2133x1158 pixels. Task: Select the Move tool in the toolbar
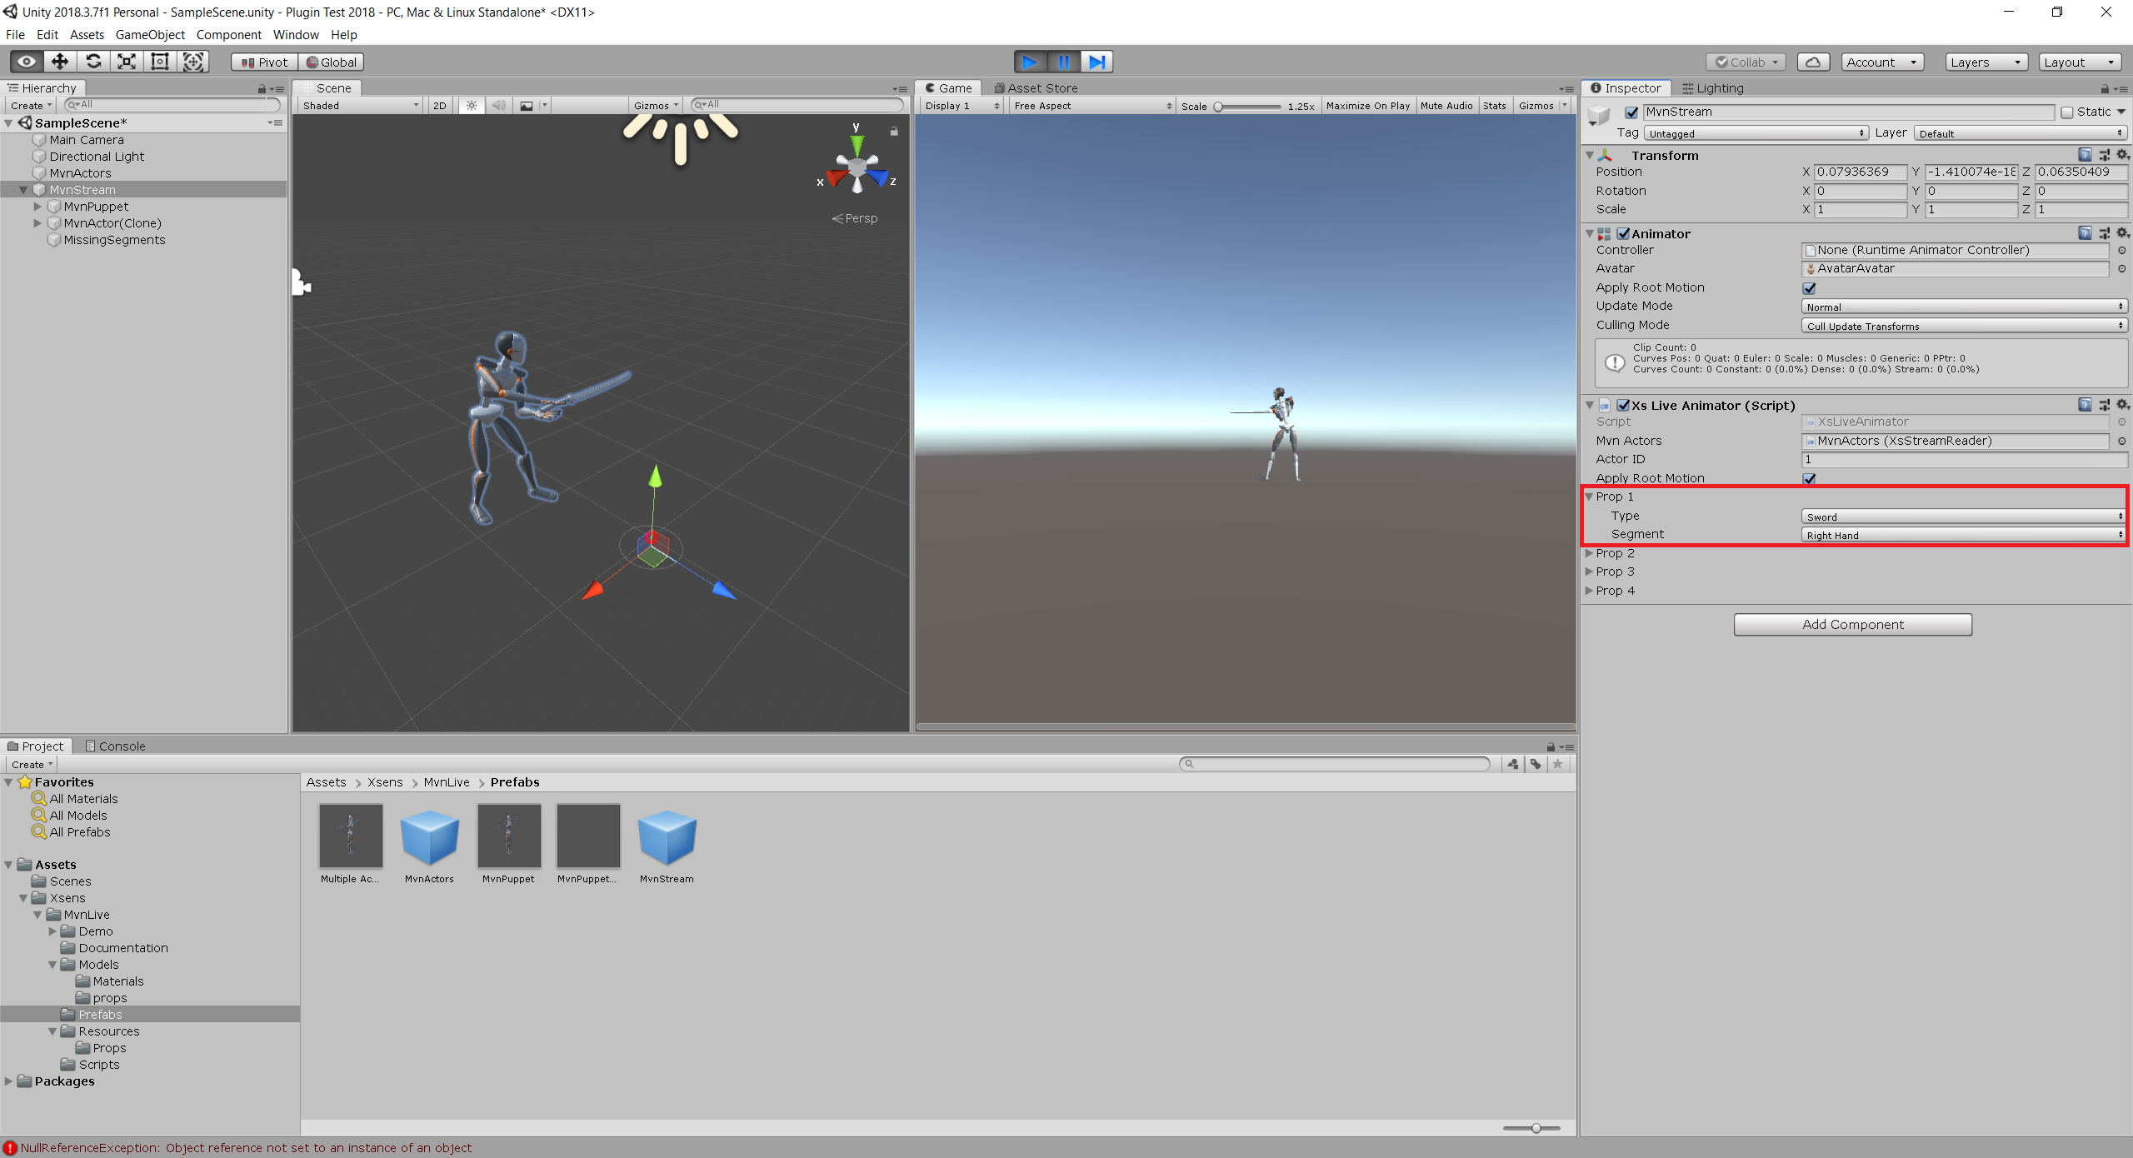[x=58, y=62]
